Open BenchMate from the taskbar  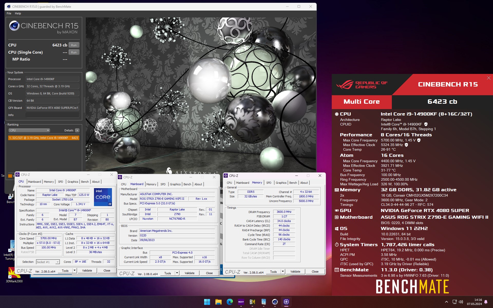(x=252, y=302)
